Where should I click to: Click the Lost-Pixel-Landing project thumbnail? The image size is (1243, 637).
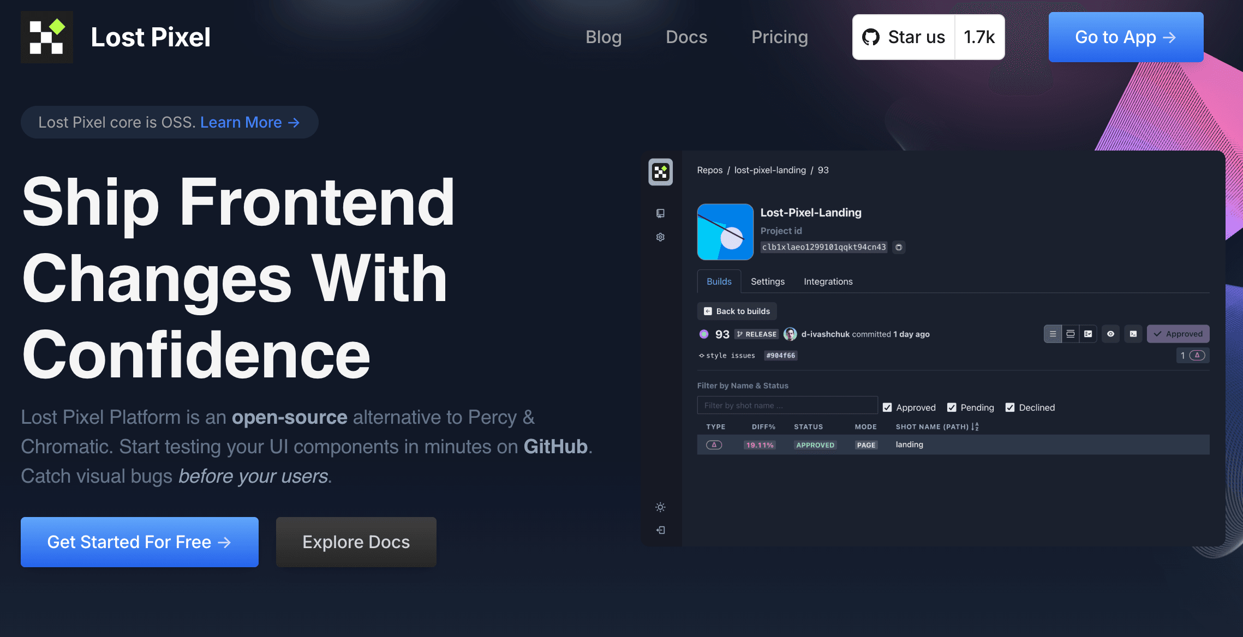(725, 232)
